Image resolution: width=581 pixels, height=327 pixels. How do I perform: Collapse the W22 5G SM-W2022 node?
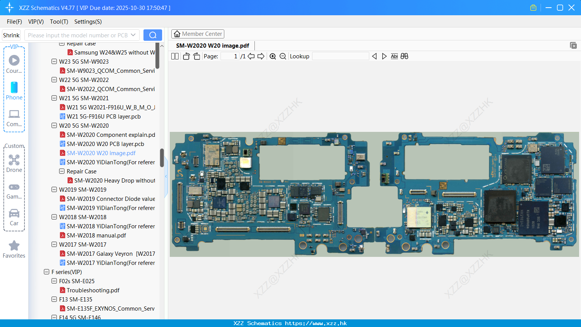click(54, 80)
